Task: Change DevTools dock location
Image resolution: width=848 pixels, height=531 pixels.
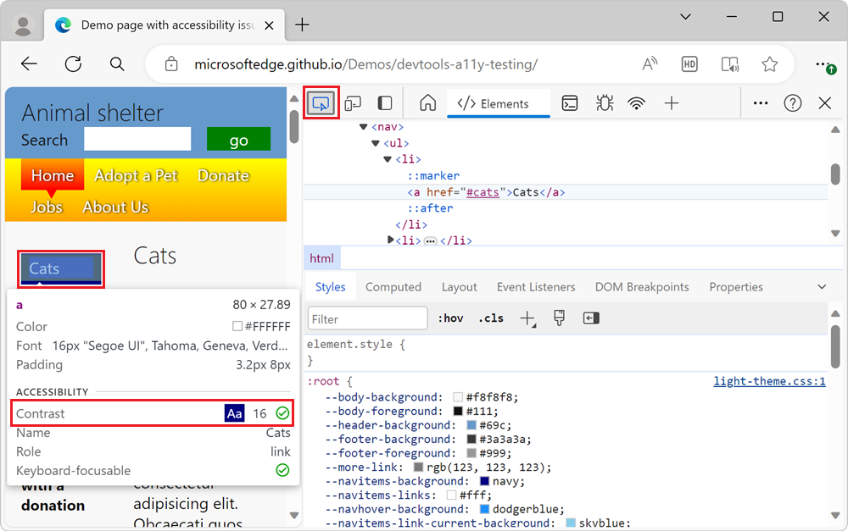Action: pyautogui.click(x=384, y=102)
